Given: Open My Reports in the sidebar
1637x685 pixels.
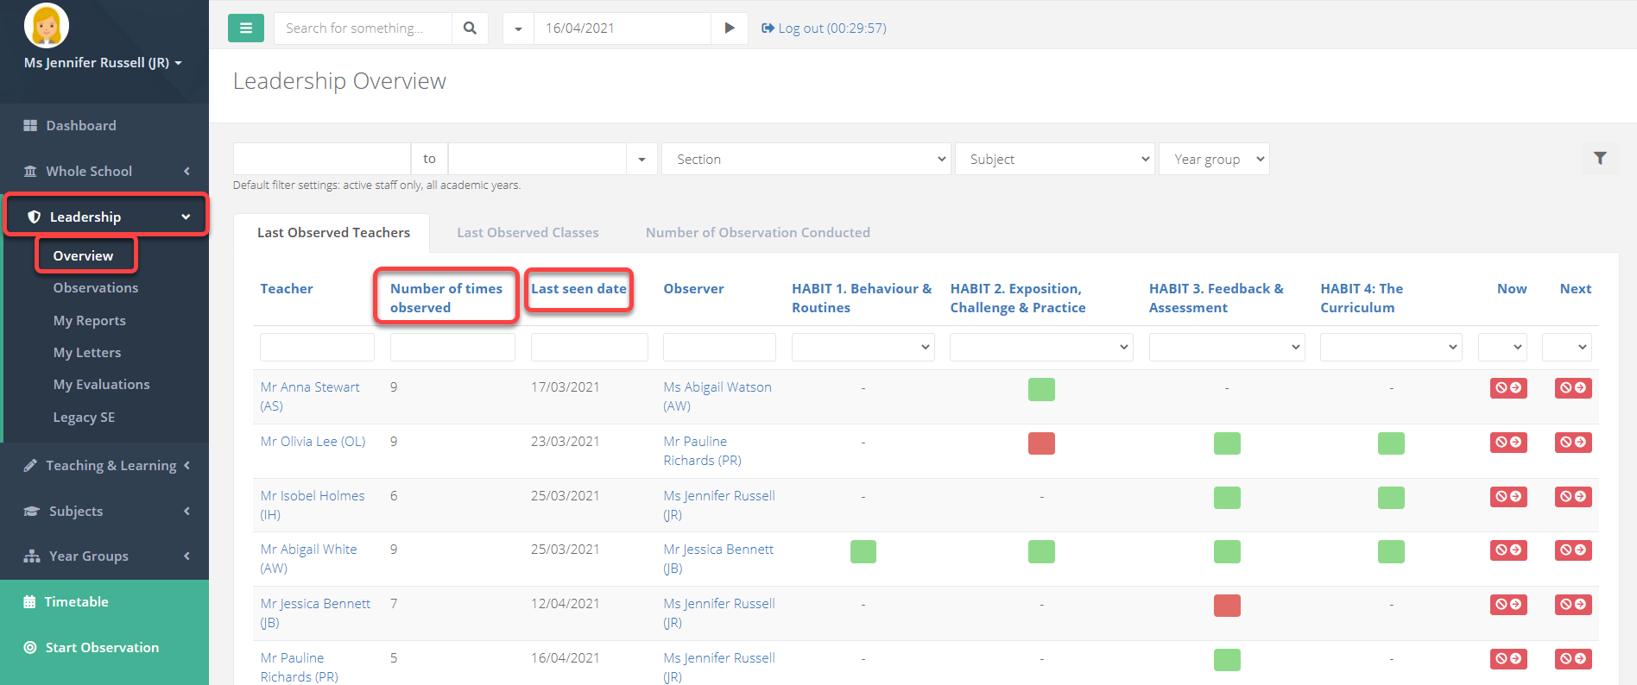Looking at the screenshot, I should pyautogui.click(x=90, y=320).
